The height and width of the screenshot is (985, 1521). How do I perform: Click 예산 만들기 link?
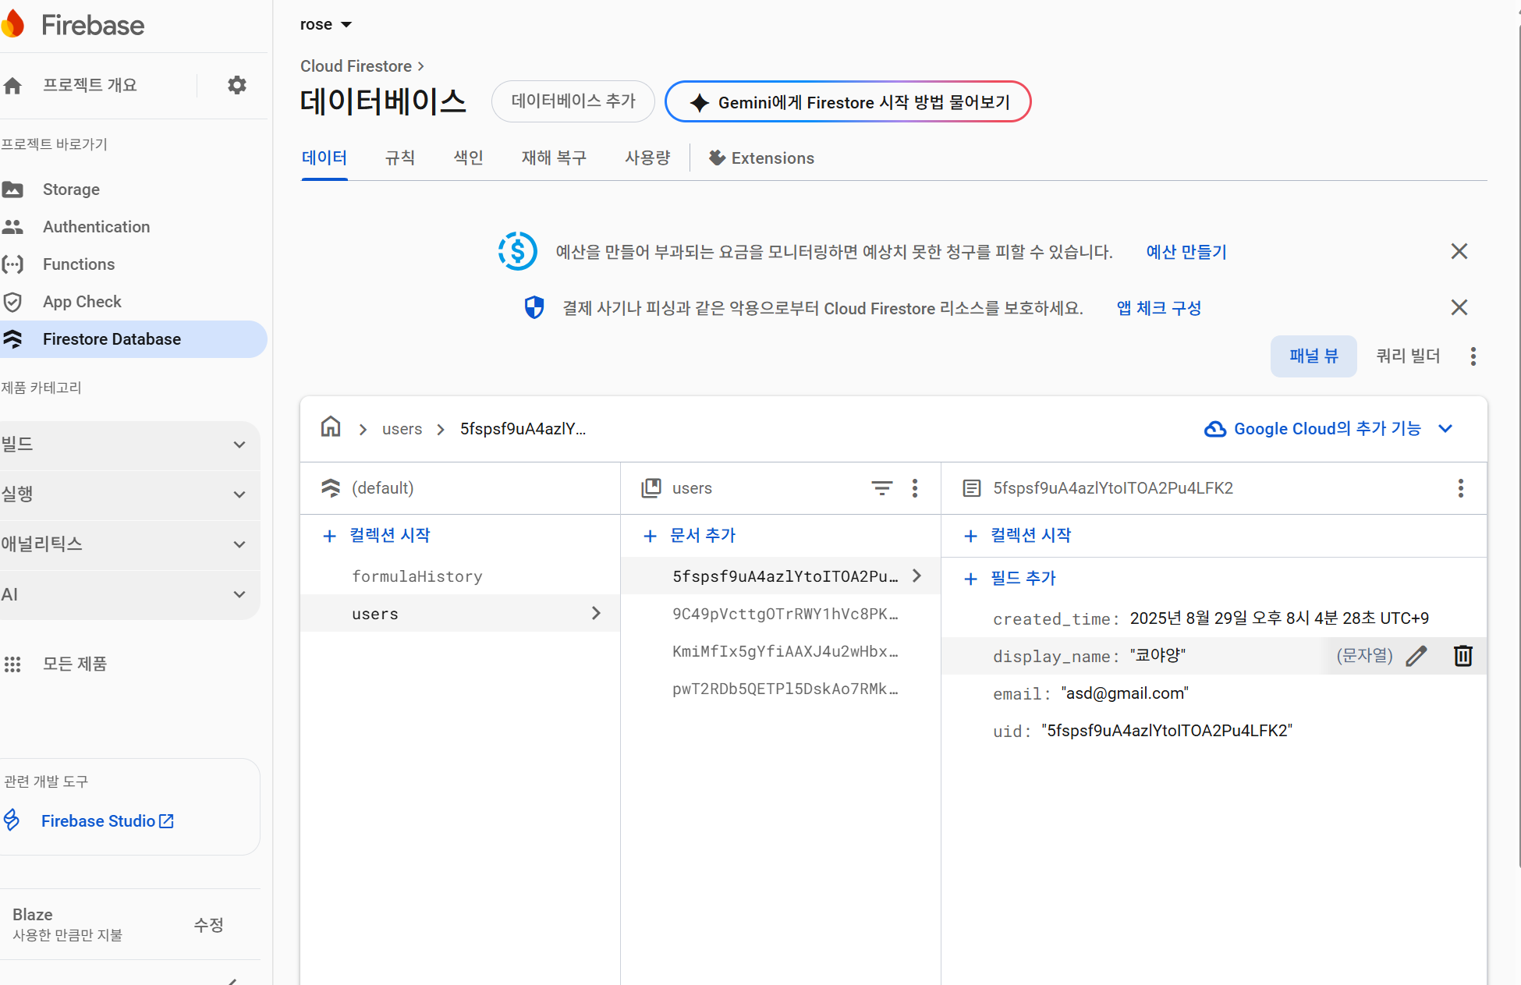point(1186,252)
